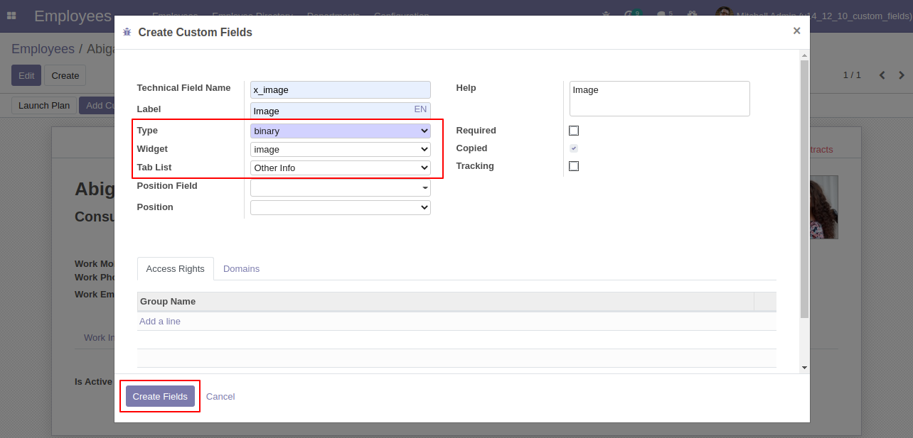Open the activities clock icon in top bar

coord(629,15)
